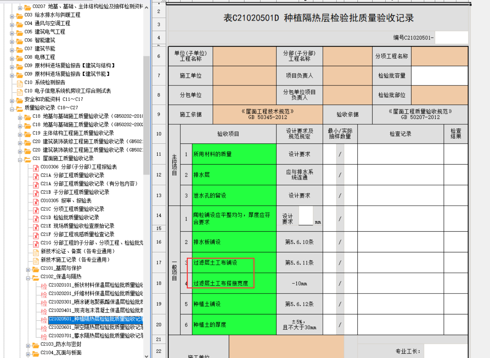The image size is (490, 358).
Task: Click the red file icon of C010306 分部工程报验表
Action: pos(36,168)
